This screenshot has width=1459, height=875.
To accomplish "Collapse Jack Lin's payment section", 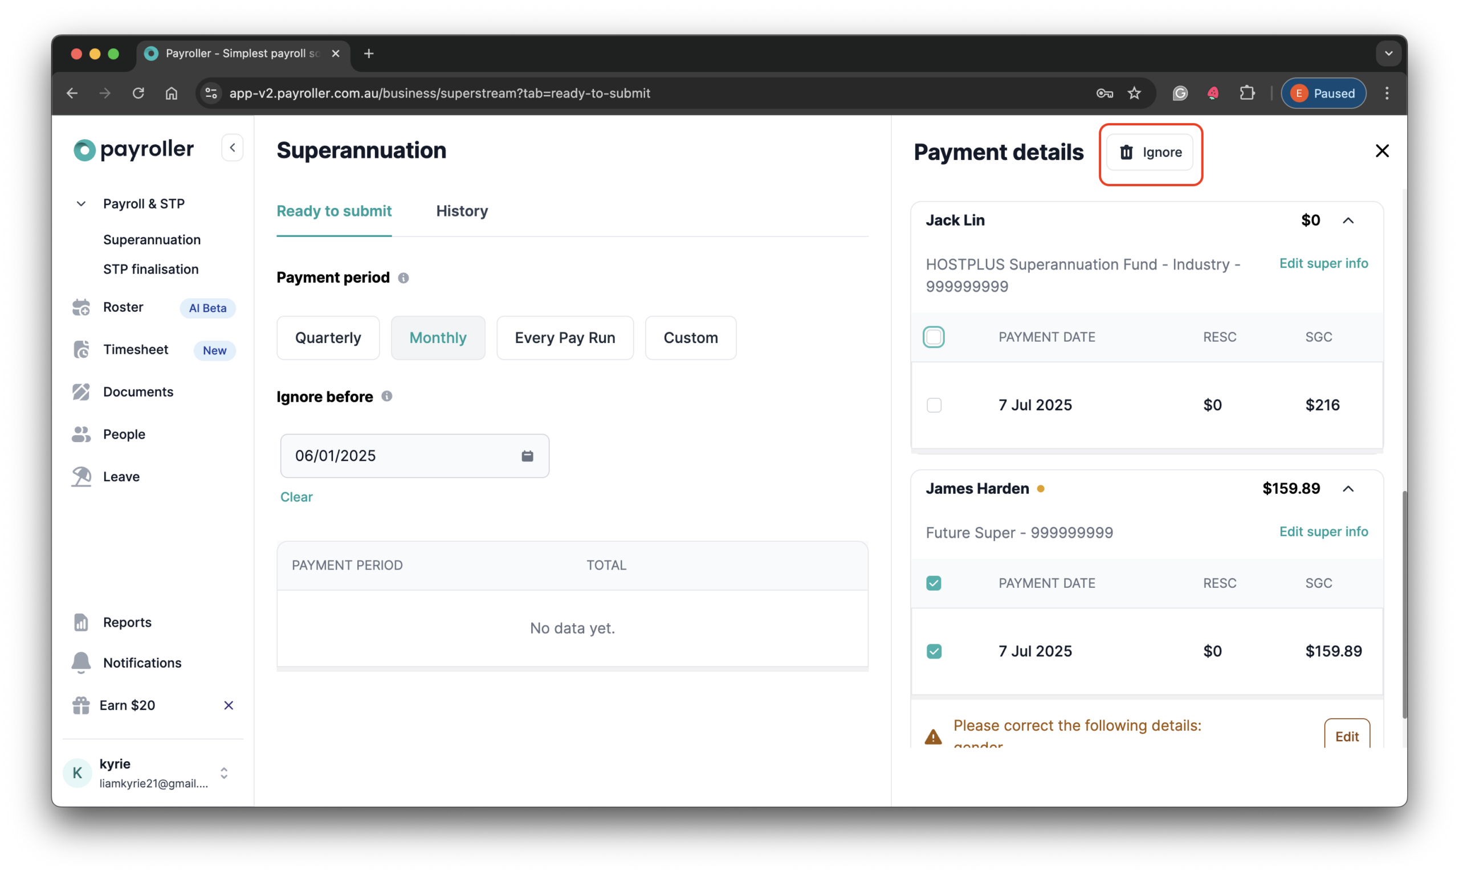I will tap(1348, 220).
